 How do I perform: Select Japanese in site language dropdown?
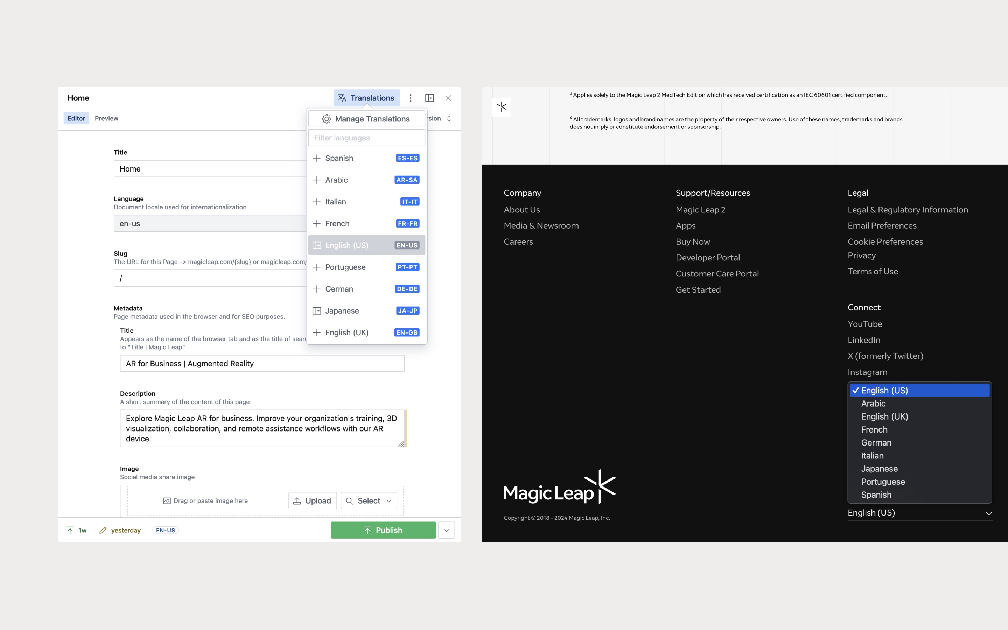coord(919,469)
